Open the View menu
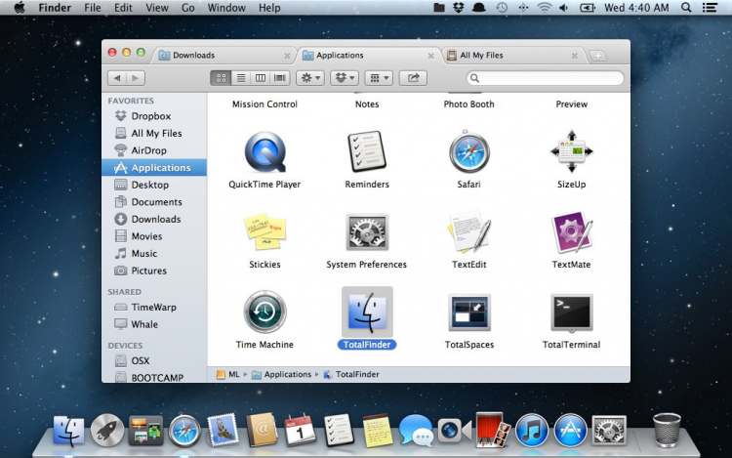732x458 pixels. (x=156, y=8)
